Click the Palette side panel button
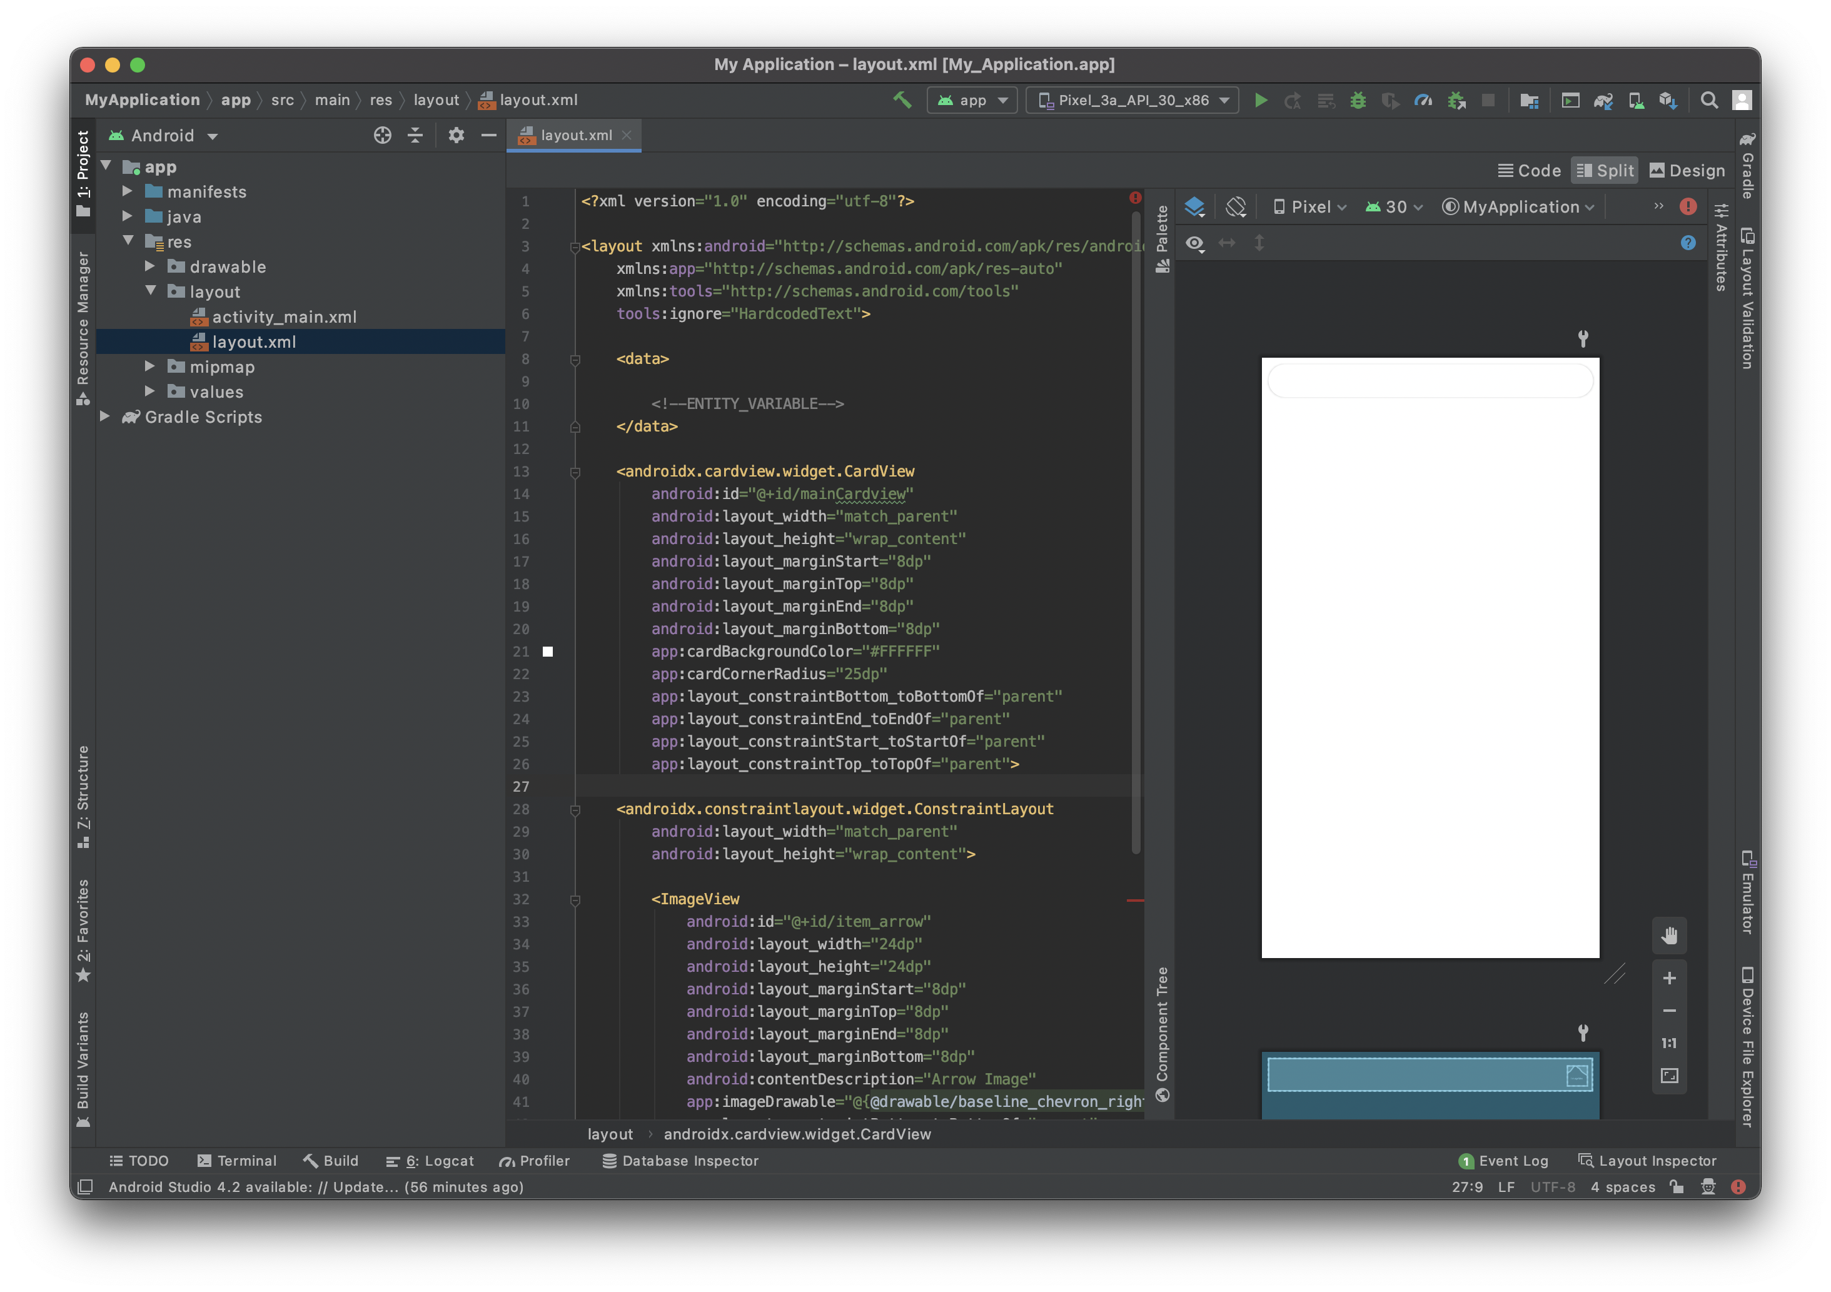 click(1163, 240)
